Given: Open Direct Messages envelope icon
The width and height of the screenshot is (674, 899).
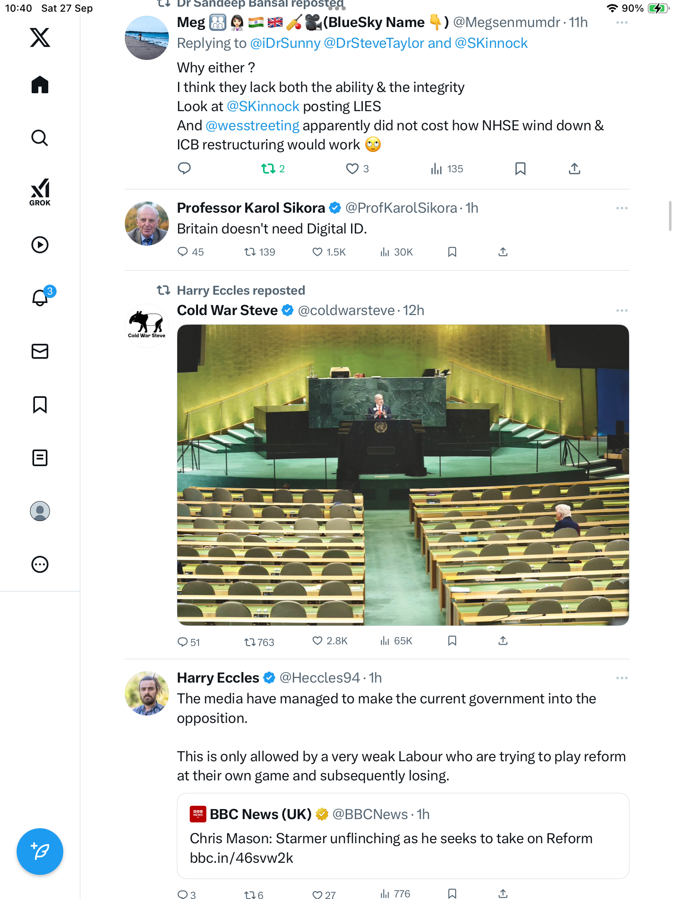Looking at the screenshot, I should (x=40, y=351).
